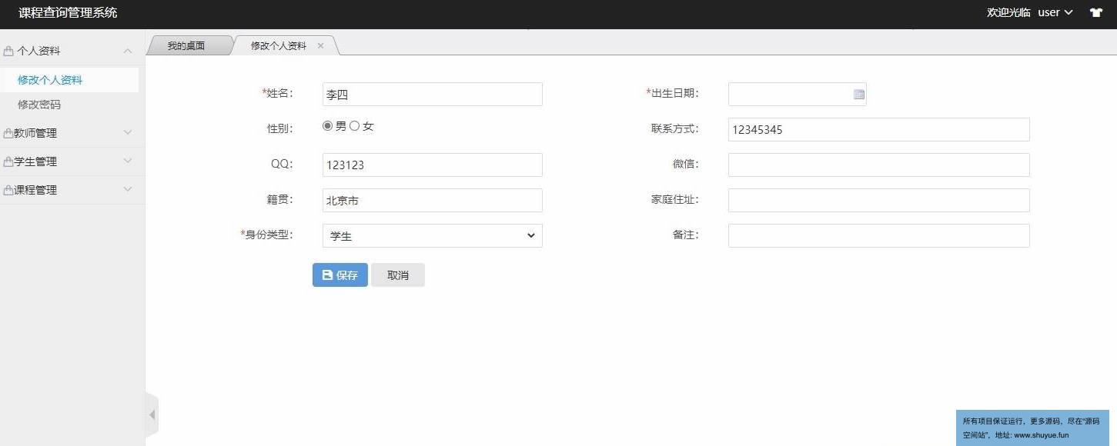Focus the 联系方式 field containing 12345345
The height and width of the screenshot is (446, 1117).
click(879, 129)
